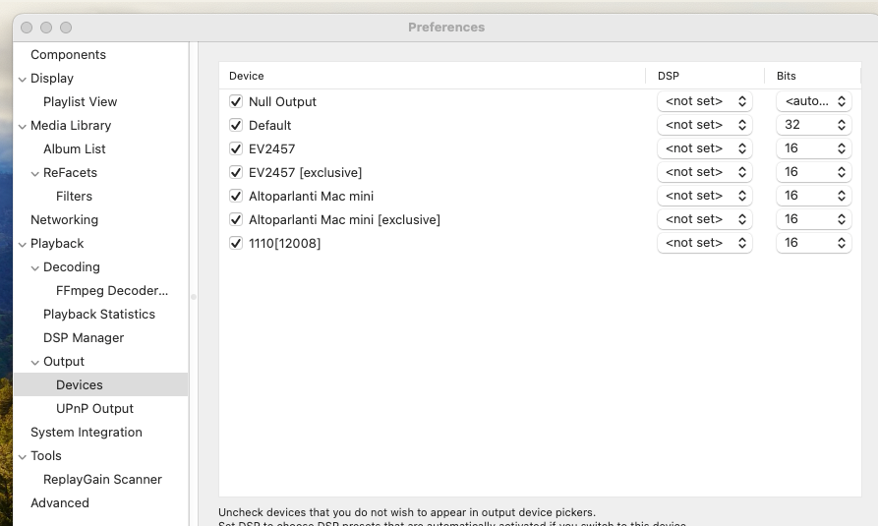The image size is (878, 526).
Task: Go to the Components preferences page
Action: pos(68,54)
